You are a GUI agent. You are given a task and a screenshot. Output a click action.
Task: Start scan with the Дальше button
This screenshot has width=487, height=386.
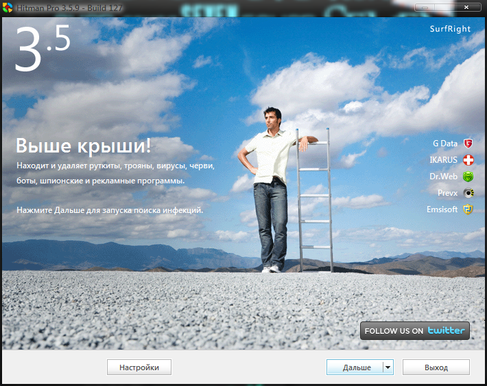355,367
